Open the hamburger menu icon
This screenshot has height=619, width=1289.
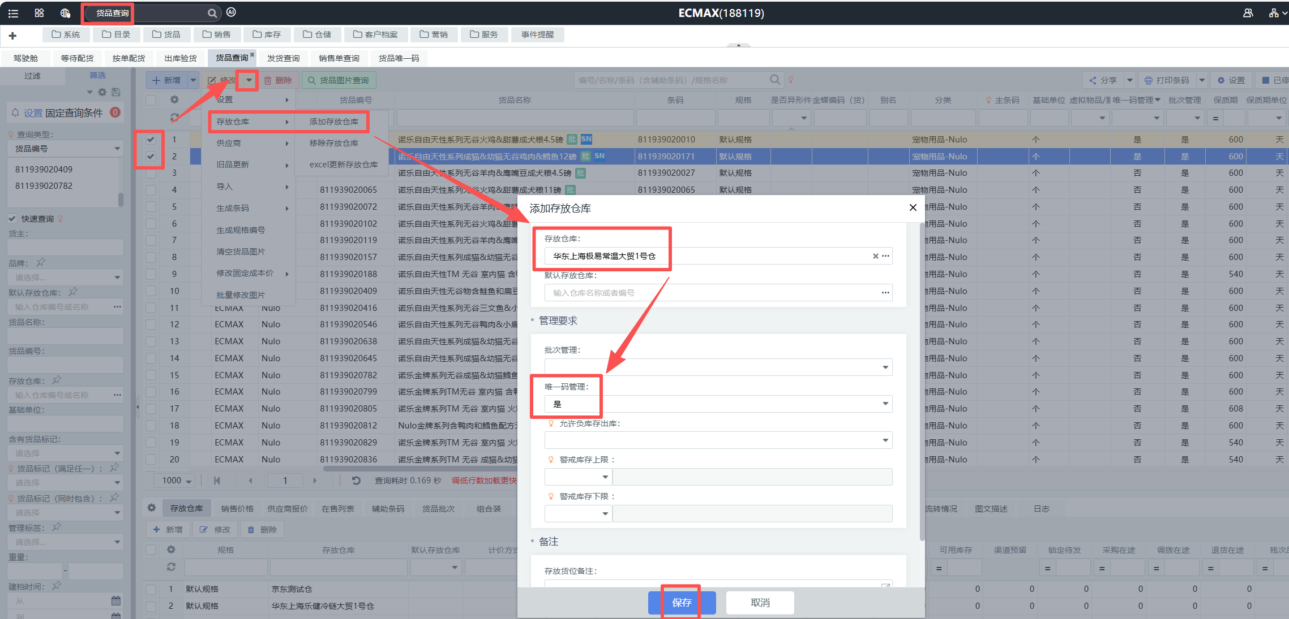[13, 13]
